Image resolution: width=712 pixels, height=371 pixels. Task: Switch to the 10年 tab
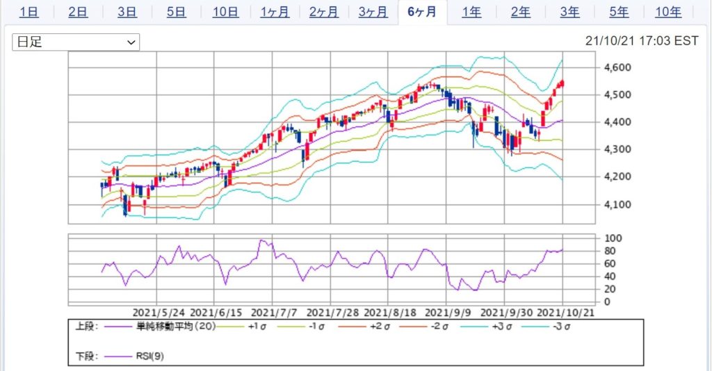668,12
